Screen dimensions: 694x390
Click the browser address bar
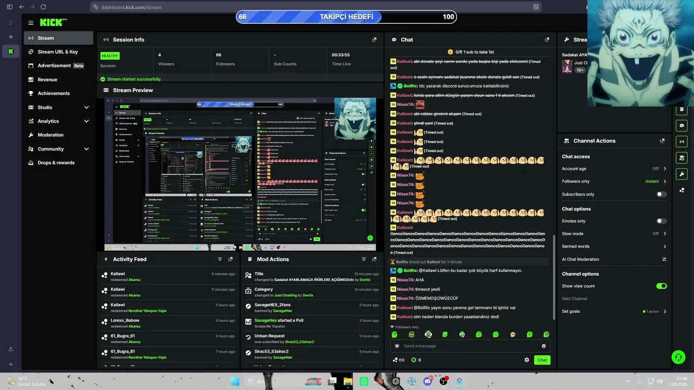[x=317, y=7]
